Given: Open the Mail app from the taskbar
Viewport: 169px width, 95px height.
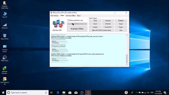Looking at the screenshot, I should pos(76,93).
